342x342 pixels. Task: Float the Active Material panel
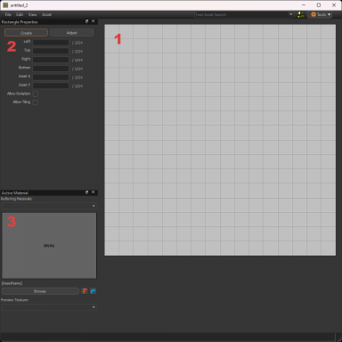click(x=86, y=192)
